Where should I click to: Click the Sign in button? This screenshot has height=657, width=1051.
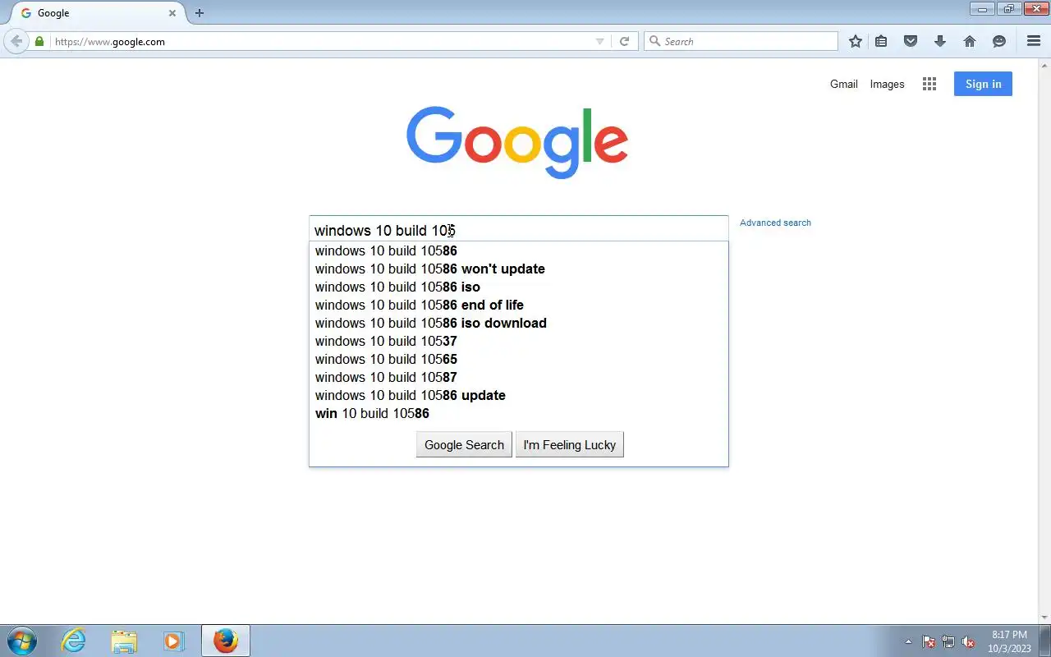pos(983,84)
